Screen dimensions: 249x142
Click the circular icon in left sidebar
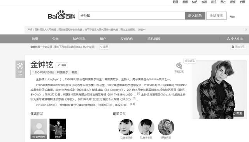[20, 66]
